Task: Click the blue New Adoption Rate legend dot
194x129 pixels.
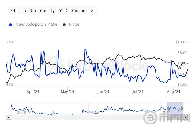Action: 11,25
